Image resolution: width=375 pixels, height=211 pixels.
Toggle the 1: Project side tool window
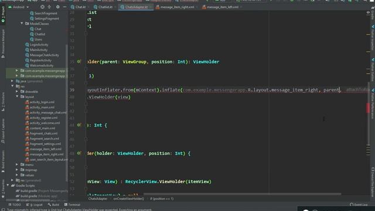coord(3,15)
